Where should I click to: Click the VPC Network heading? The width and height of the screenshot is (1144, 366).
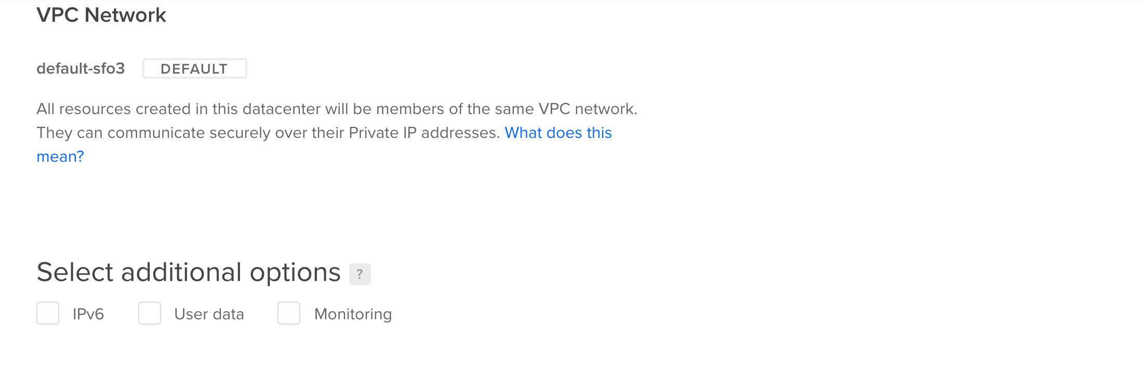(101, 15)
